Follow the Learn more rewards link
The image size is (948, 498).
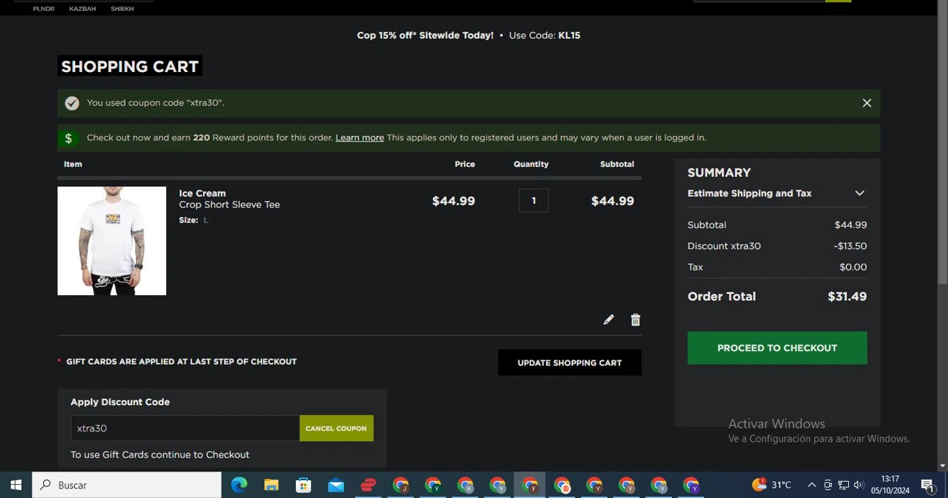point(360,138)
